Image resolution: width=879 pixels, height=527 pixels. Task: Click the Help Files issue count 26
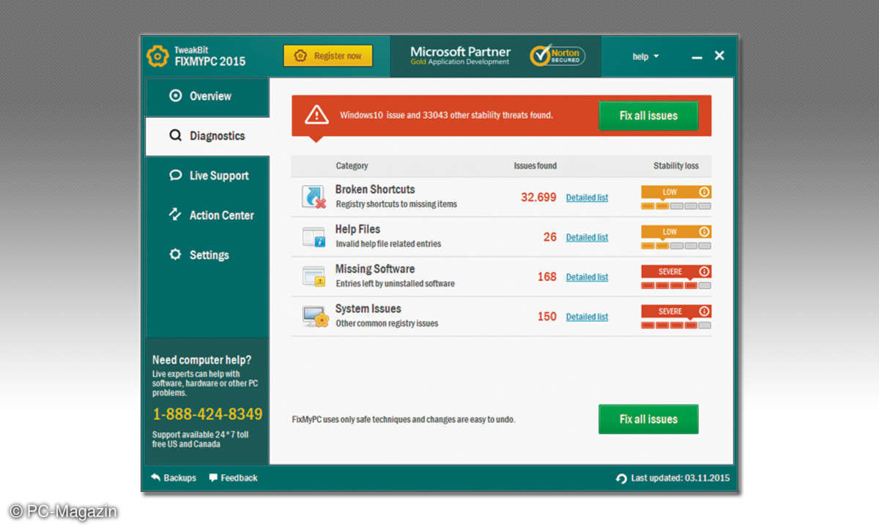[x=550, y=237]
